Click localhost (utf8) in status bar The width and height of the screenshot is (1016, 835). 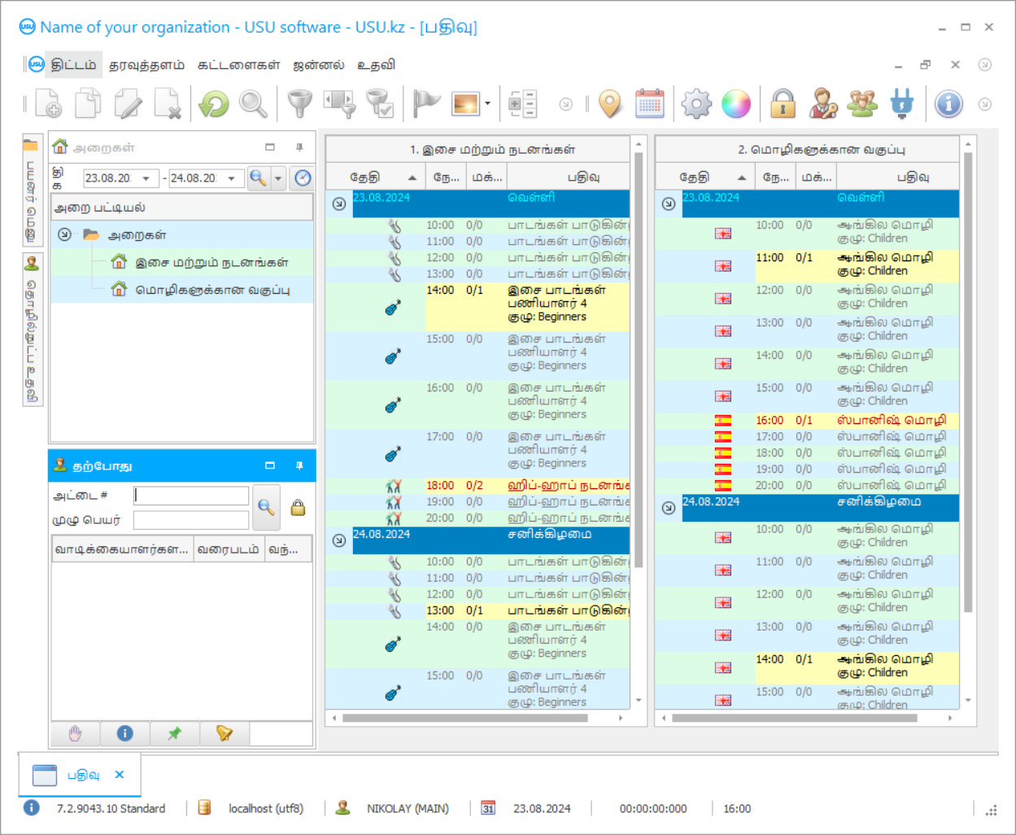(266, 808)
